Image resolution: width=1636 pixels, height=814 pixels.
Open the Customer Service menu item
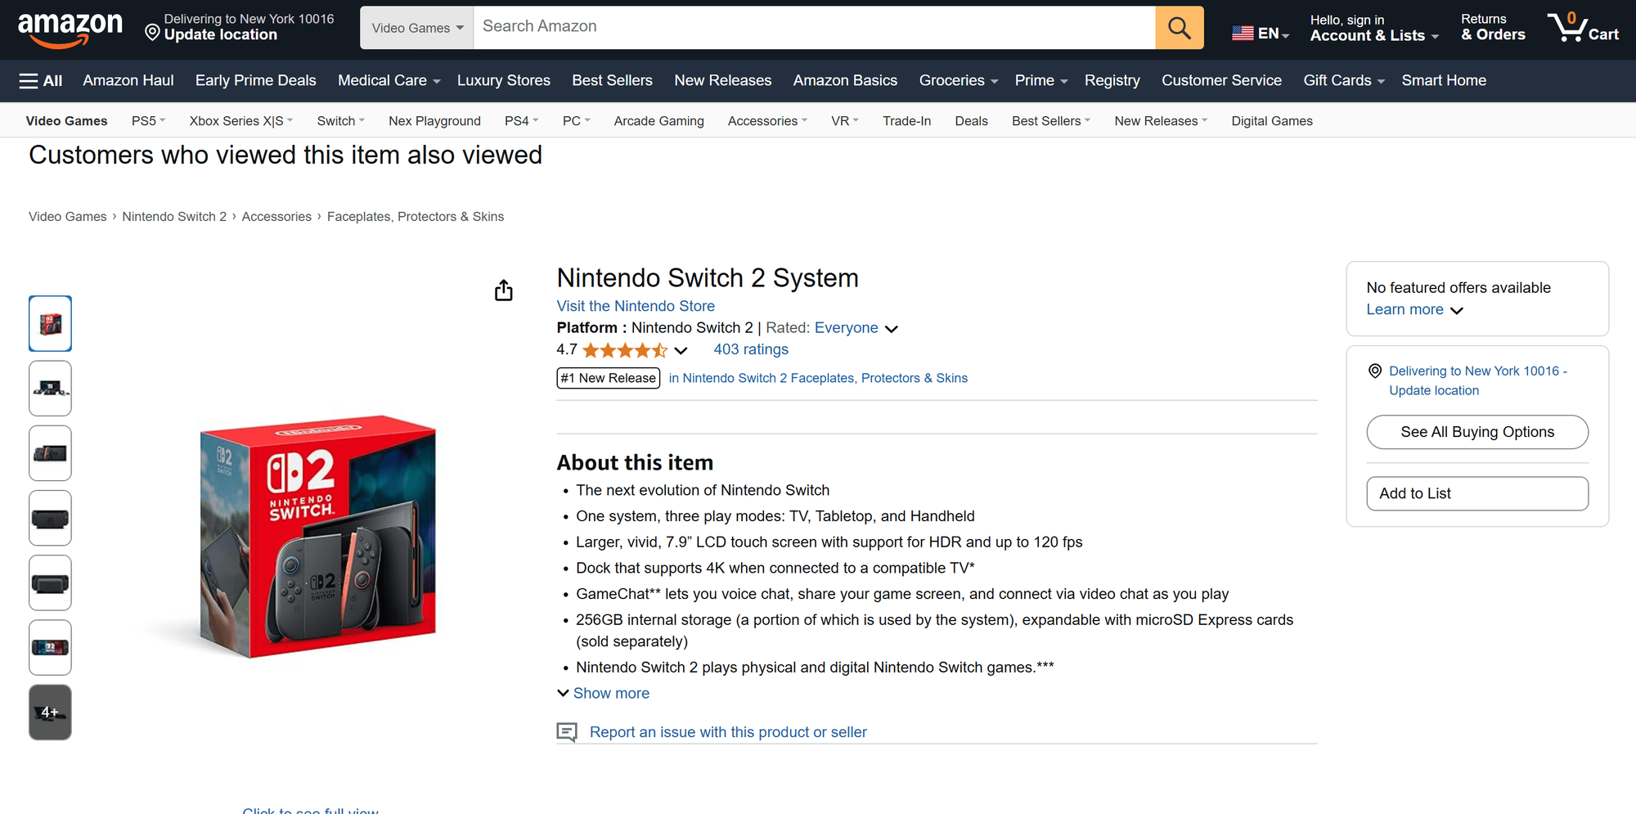(1221, 80)
